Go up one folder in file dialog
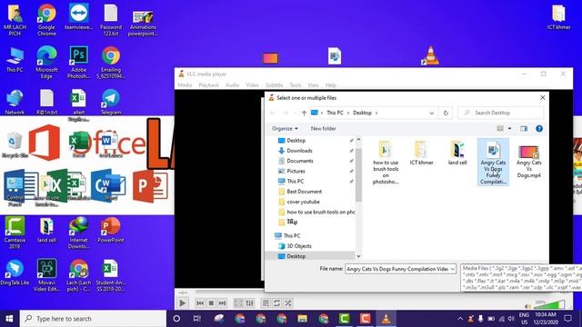The height and width of the screenshot is (327, 582). (x=304, y=113)
